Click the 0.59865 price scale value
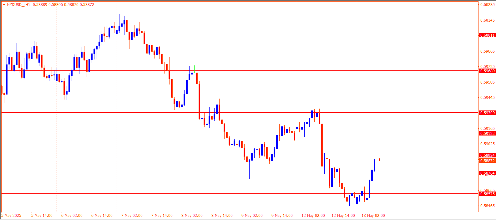The image size is (496, 220). pyautogui.click(x=488, y=51)
